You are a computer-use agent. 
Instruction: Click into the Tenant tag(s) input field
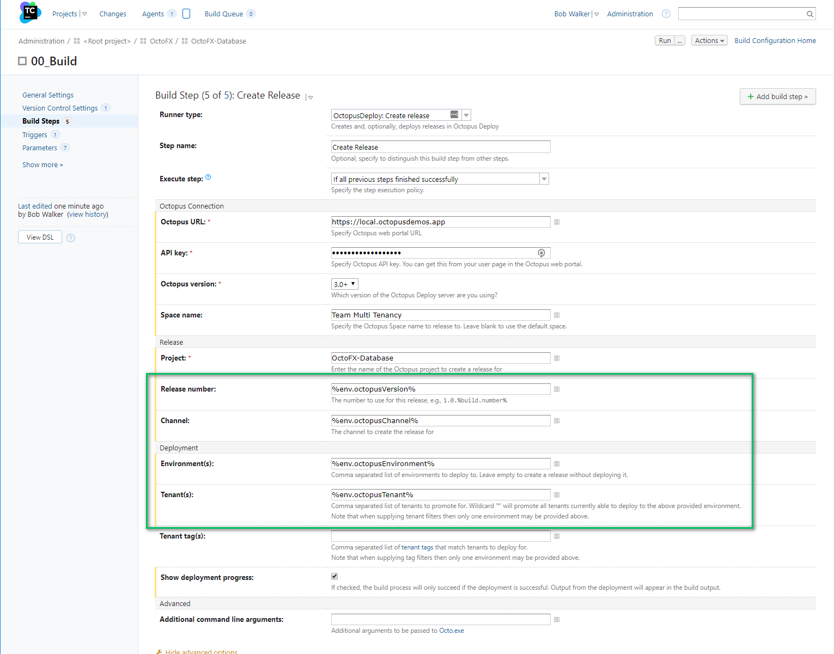coord(440,536)
